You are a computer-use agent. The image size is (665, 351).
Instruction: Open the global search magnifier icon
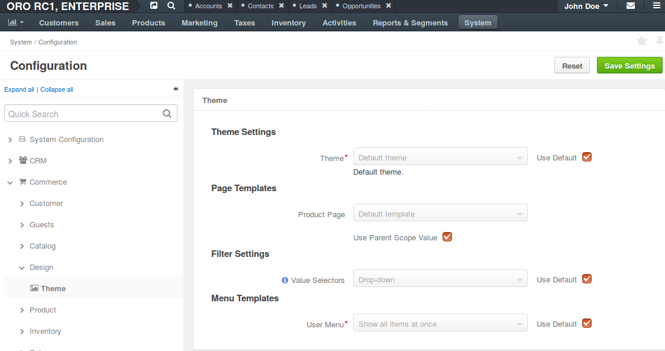coord(172,5)
